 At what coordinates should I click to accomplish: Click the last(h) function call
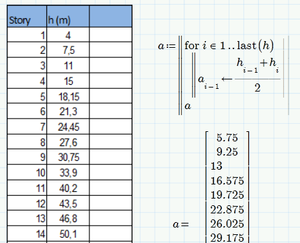[x=256, y=46]
